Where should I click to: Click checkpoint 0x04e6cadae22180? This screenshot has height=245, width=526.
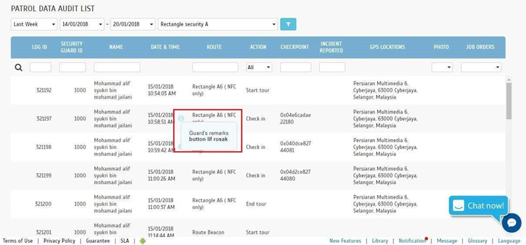pos(295,118)
